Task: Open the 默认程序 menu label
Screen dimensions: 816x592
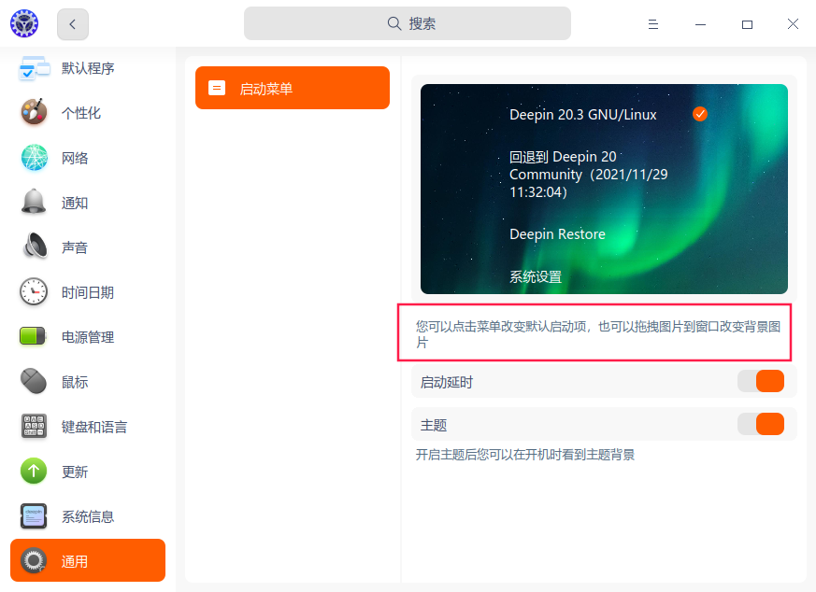Action: 88,68
